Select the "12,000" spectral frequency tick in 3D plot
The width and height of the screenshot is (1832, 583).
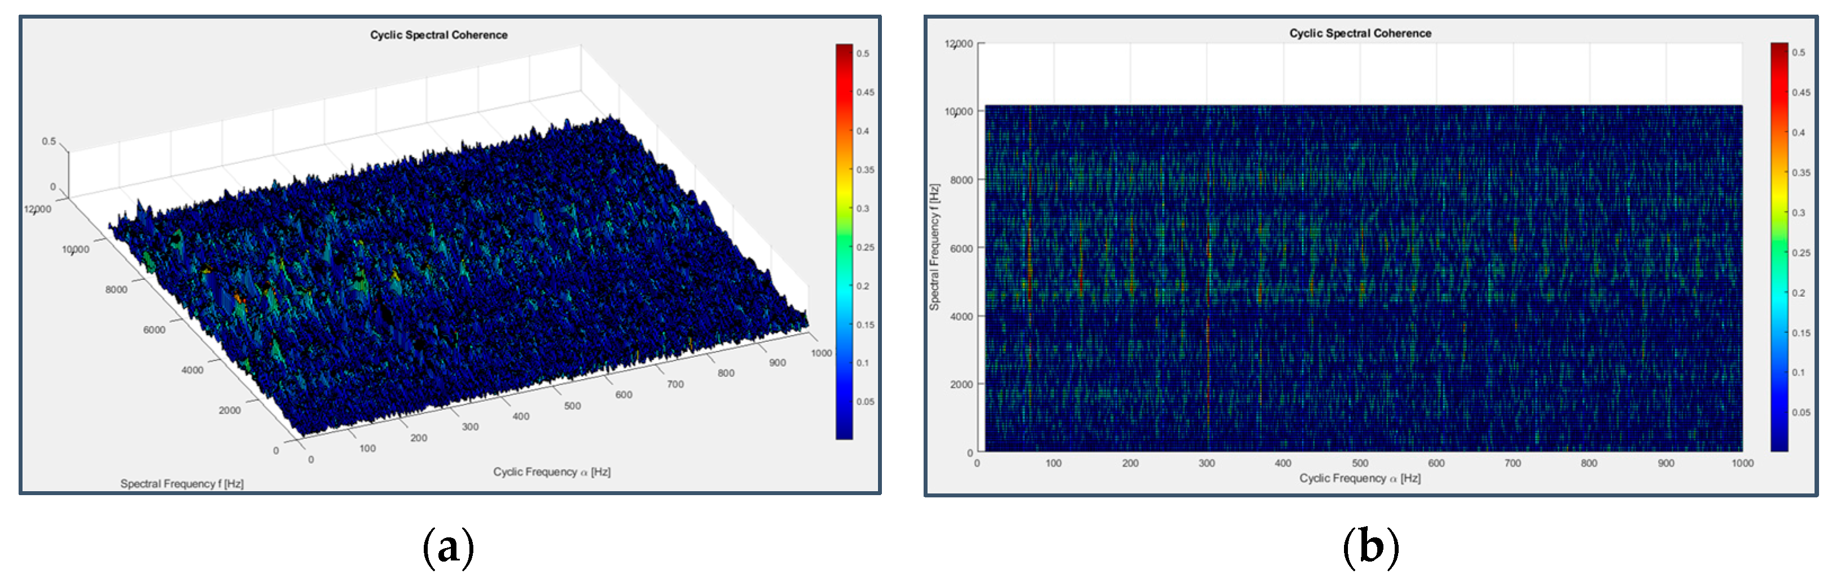[38, 209]
